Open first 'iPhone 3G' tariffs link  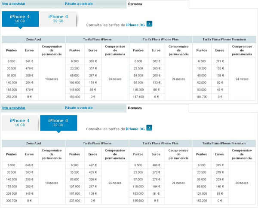135,25
